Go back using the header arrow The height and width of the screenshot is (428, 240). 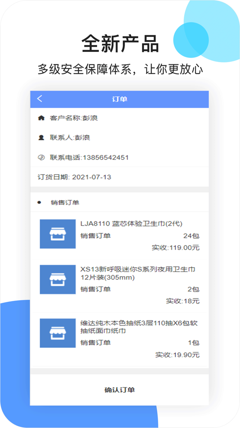point(40,99)
